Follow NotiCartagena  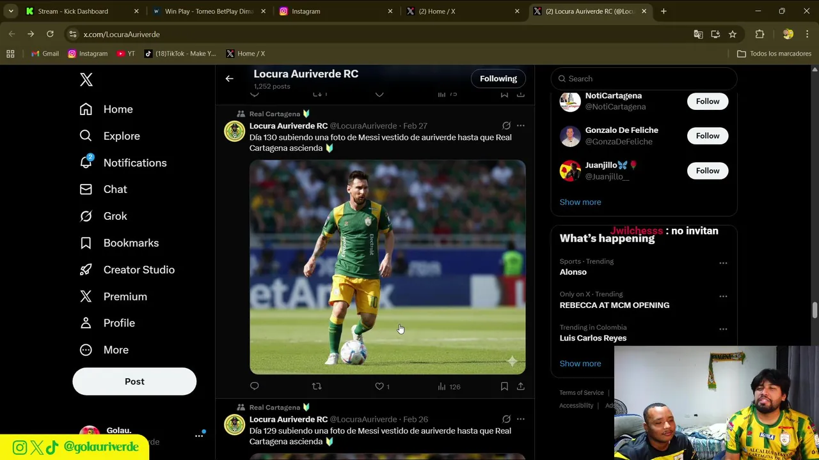pyautogui.click(x=708, y=101)
